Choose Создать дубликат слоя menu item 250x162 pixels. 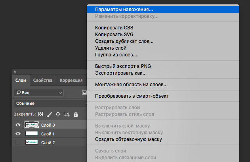pyautogui.click(x=163, y=41)
